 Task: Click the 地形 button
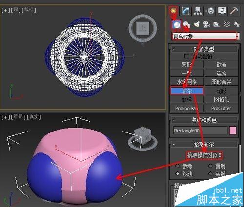click(x=222, y=91)
